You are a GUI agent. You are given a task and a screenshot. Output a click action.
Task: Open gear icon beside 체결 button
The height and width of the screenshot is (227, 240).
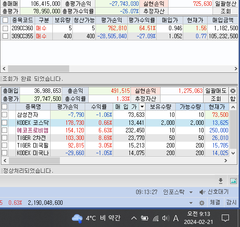pos(202,203)
